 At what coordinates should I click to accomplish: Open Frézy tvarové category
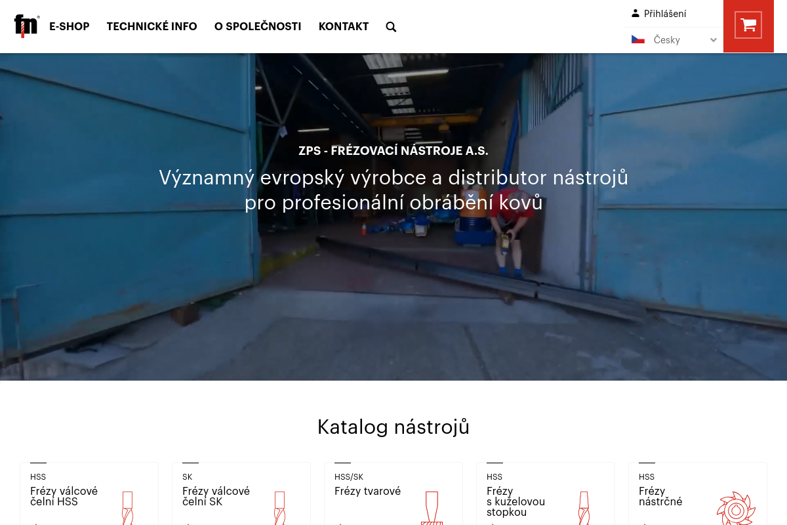(367, 491)
